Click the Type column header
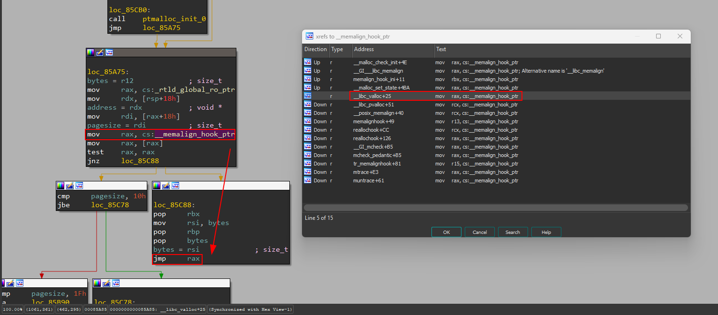This screenshot has height=315, width=718. 337,49
